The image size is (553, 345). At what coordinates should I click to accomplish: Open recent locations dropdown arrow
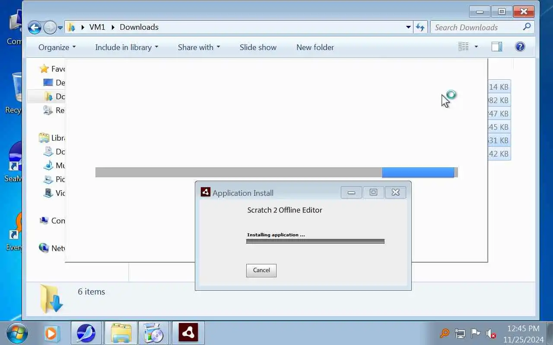60,28
